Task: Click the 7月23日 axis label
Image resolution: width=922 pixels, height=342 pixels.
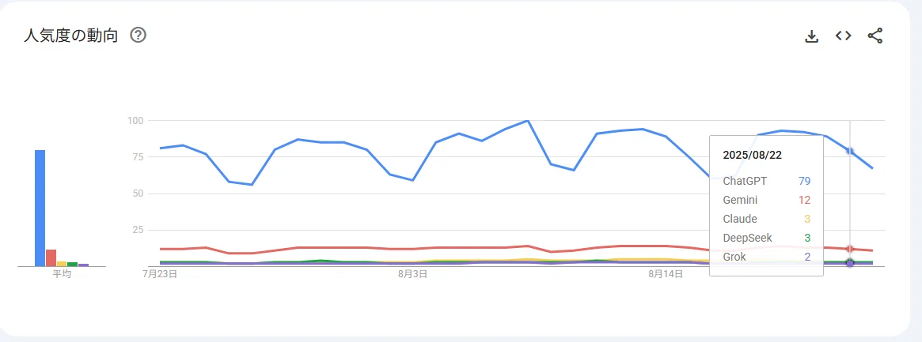Action: [160, 274]
